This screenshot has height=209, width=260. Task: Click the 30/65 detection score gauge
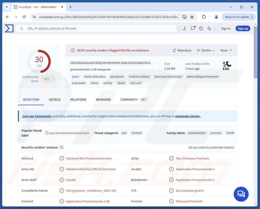pyautogui.click(x=39, y=61)
